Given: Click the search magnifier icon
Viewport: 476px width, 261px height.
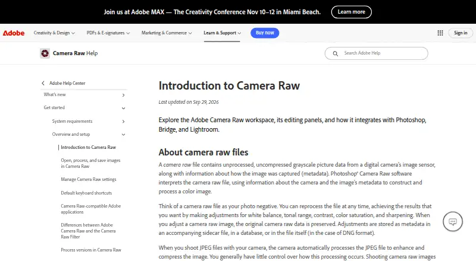Looking at the screenshot, I should pos(335,53).
